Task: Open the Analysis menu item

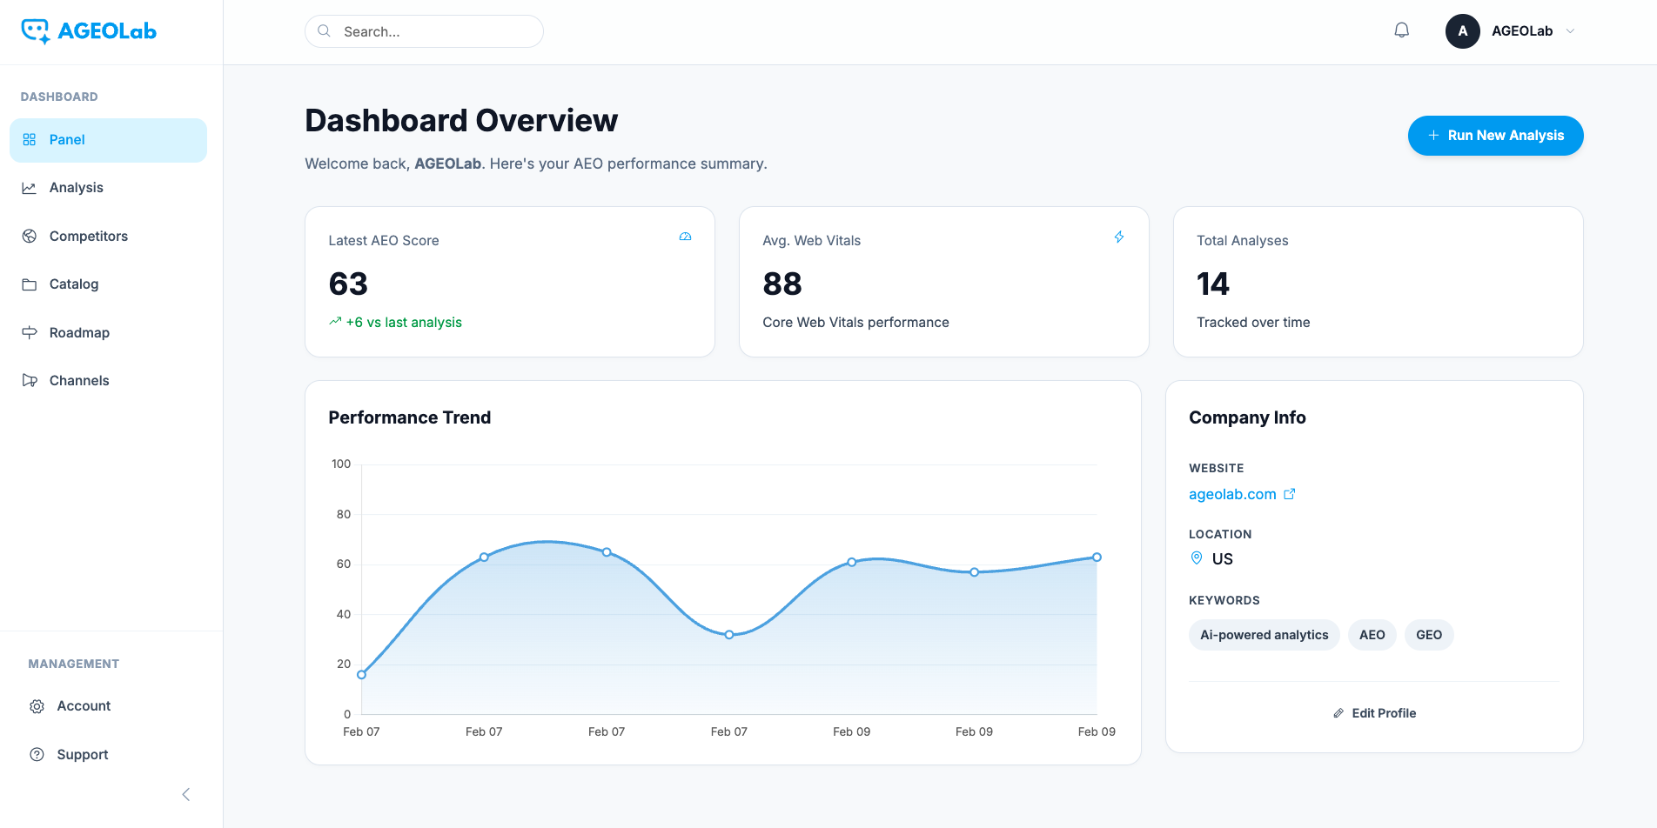Action: 77,188
